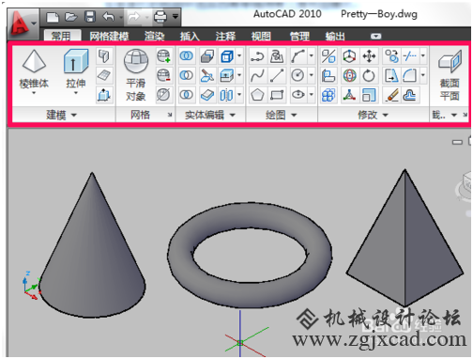Click the Save icon in quick toolbar
This screenshot has height=359, width=473.
[x=90, y=17]
